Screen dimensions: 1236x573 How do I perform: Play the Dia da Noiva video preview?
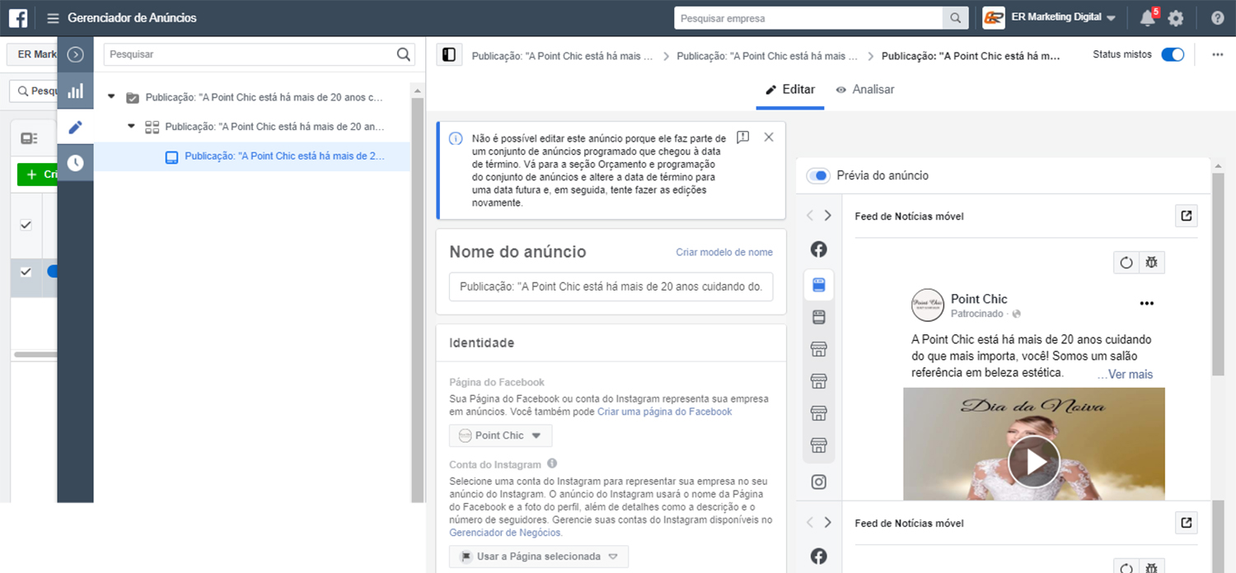pyautogui.click(x=1033, y=462)
